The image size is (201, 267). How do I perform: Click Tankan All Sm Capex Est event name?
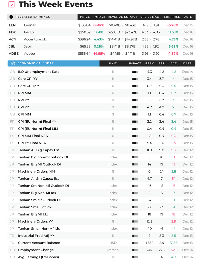(38, 179)
